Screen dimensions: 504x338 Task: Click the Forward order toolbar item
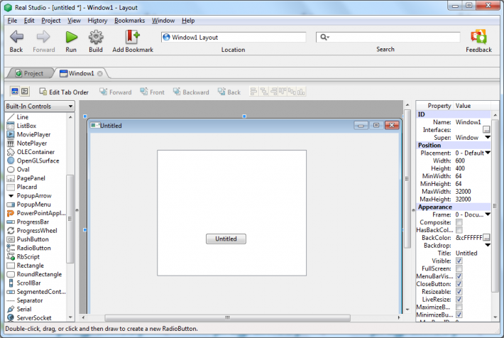(x=116, y=92)
